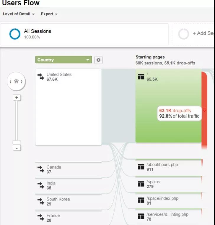Click the /space/ page icon
This screenshot has width=215, height=225.
pos(141,184)
